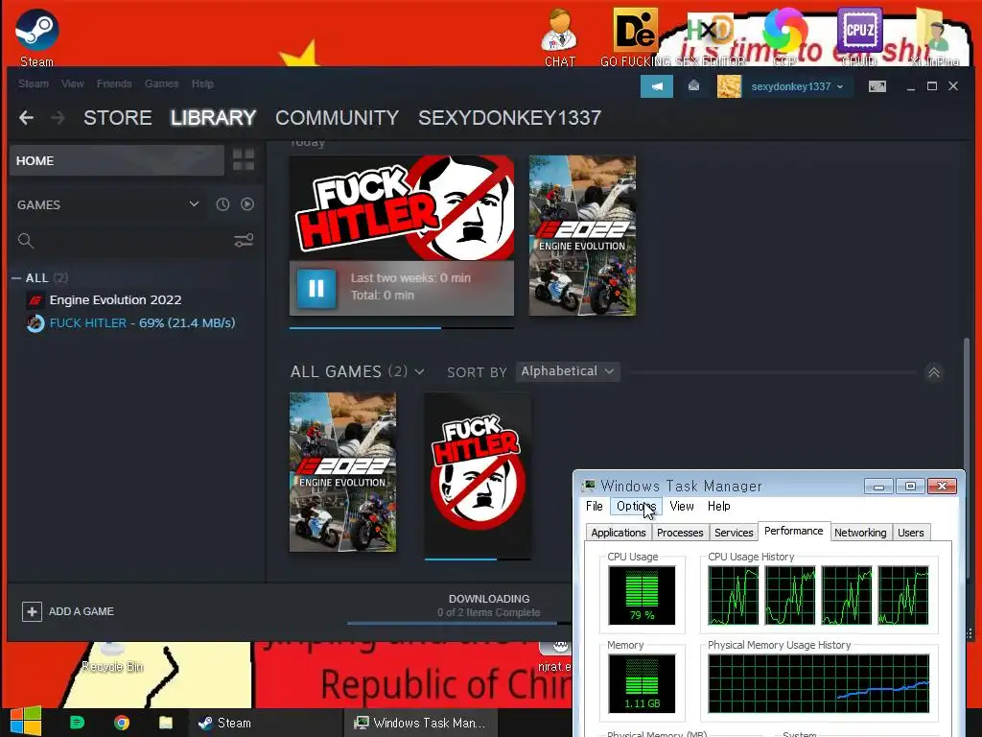This screenshot has width=982, height=737.
Task: Switch Steam to Big Picture mode
Action: click(877, 86)
